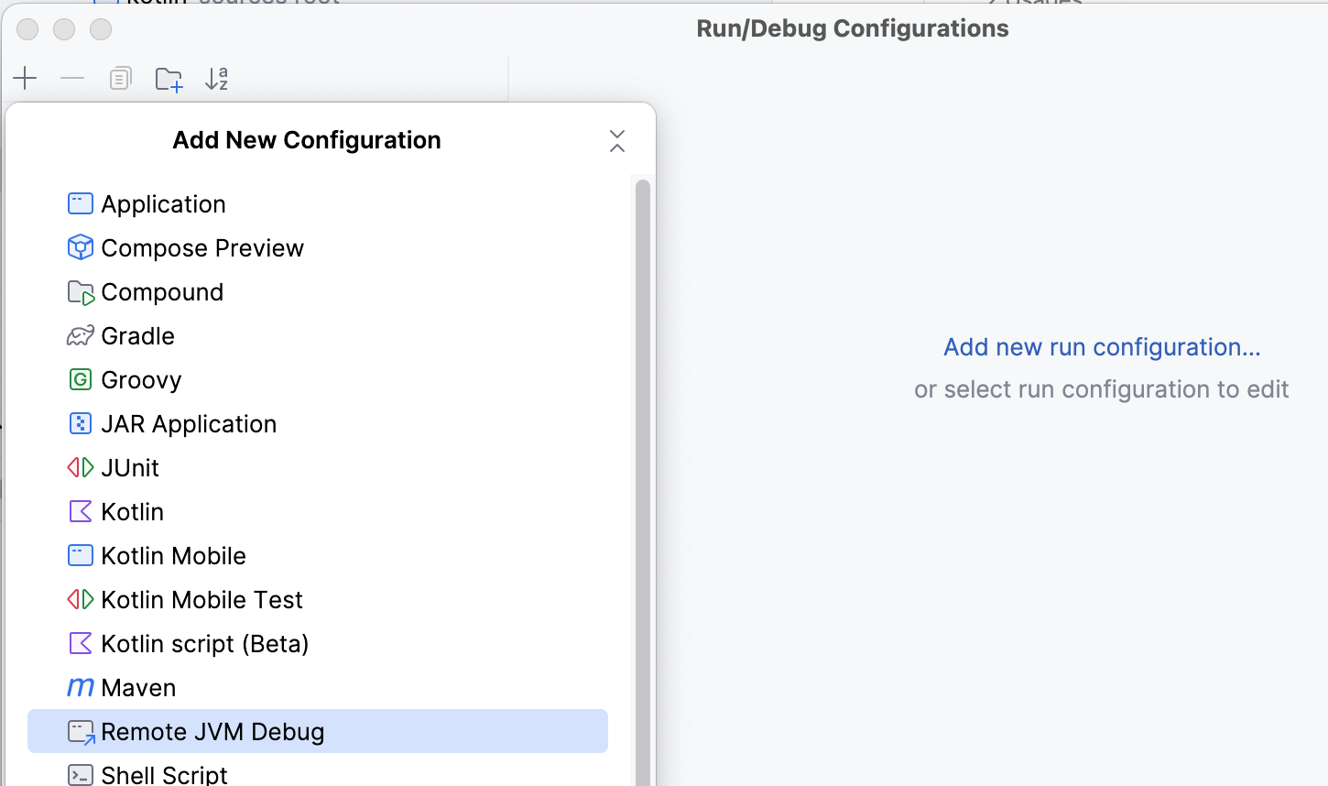Click the Shell Script terminal icon
1328x786 pixels.
tap(81, 775)
